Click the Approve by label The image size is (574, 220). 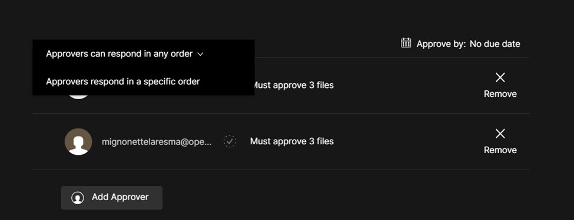point(441,44)
